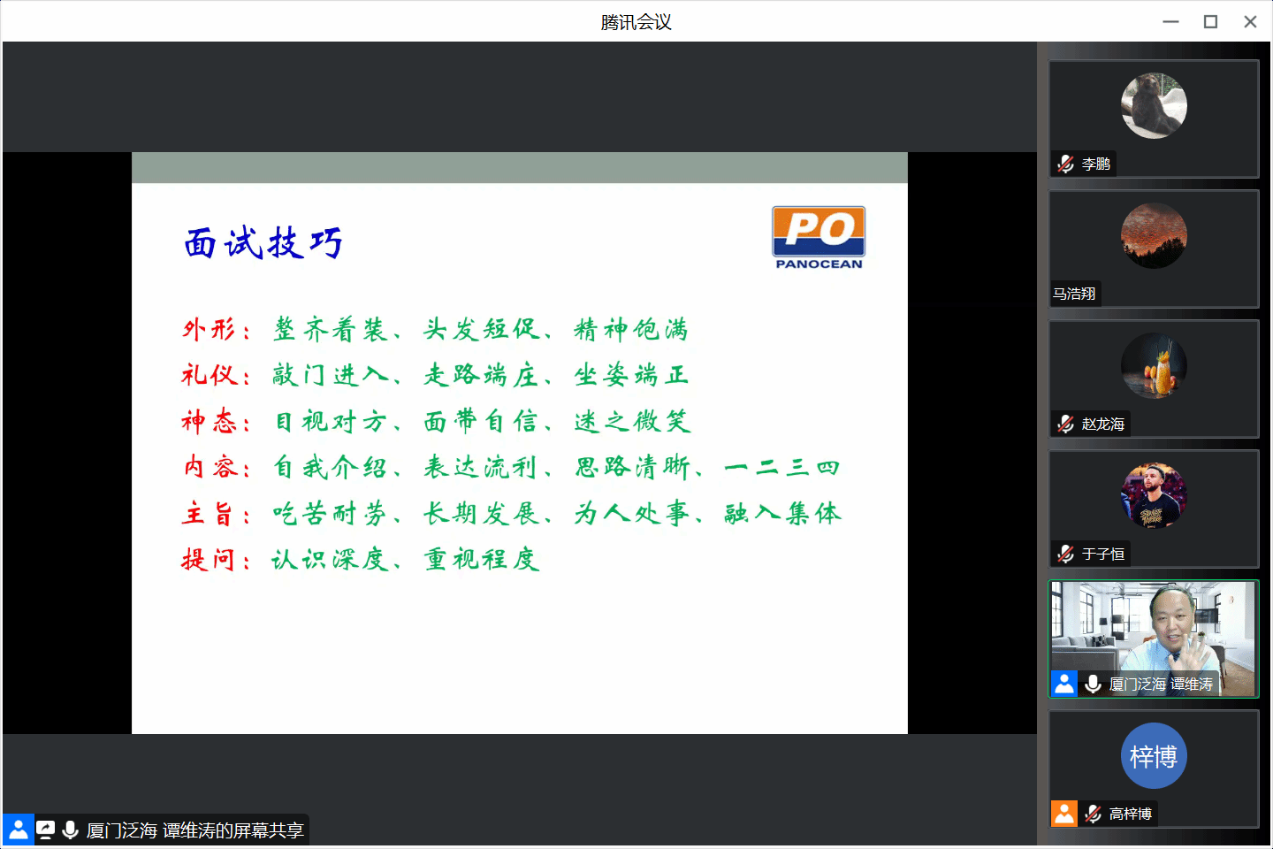Select 马浩翔's sunset avatar

1154,236
